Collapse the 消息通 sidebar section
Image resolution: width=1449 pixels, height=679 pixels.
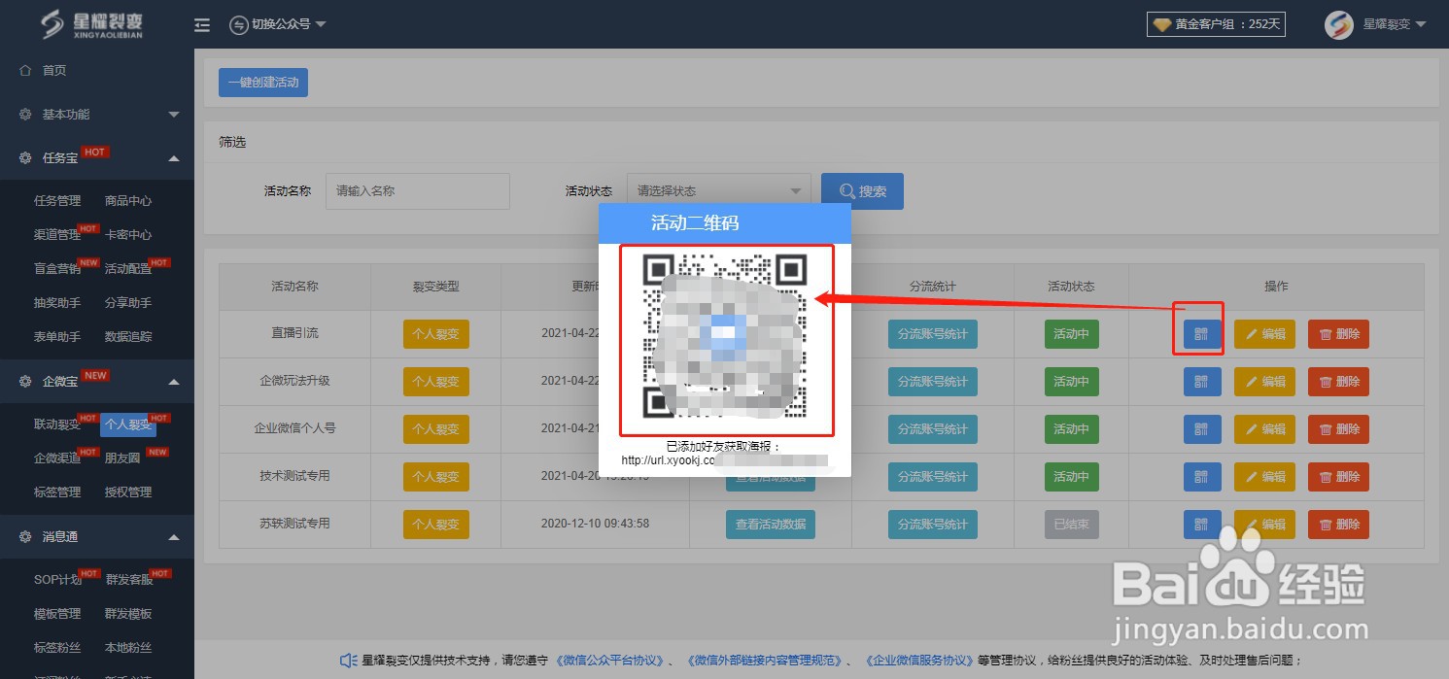point(97,536)
